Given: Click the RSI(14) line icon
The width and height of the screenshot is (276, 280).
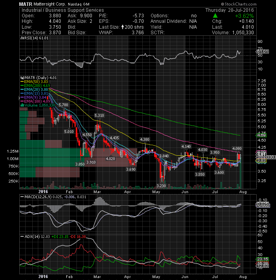Looking at the screenshot, I should pyautogui.click(x=22, y=38).
